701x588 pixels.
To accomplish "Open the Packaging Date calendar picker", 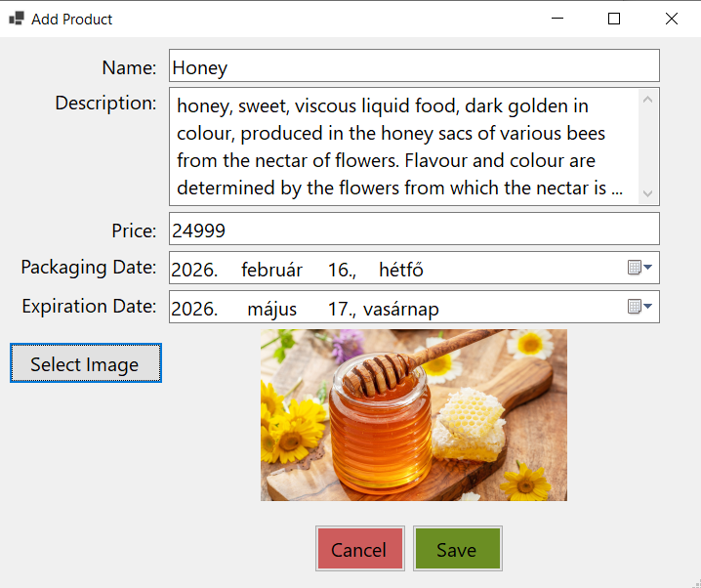I will point(640,268).
